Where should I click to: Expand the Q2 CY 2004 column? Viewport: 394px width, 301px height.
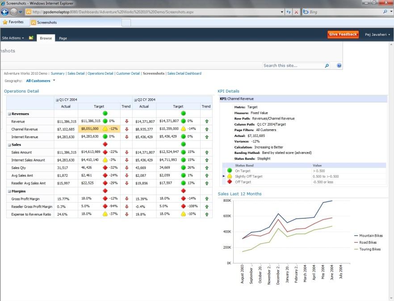tap(135, 100)
